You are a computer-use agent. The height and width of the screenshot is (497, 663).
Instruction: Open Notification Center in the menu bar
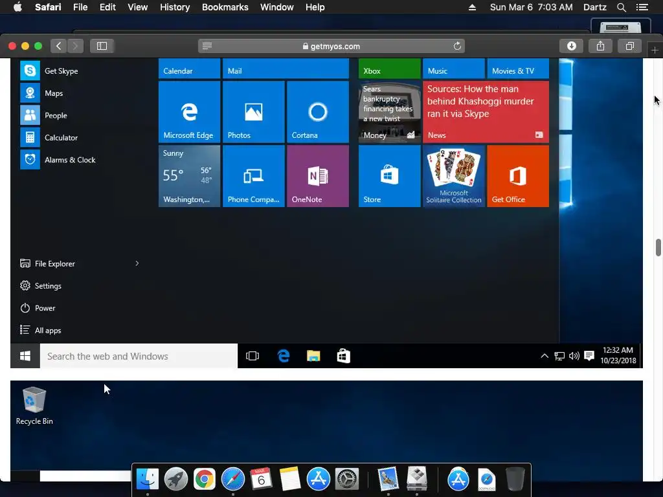point(642,7)
